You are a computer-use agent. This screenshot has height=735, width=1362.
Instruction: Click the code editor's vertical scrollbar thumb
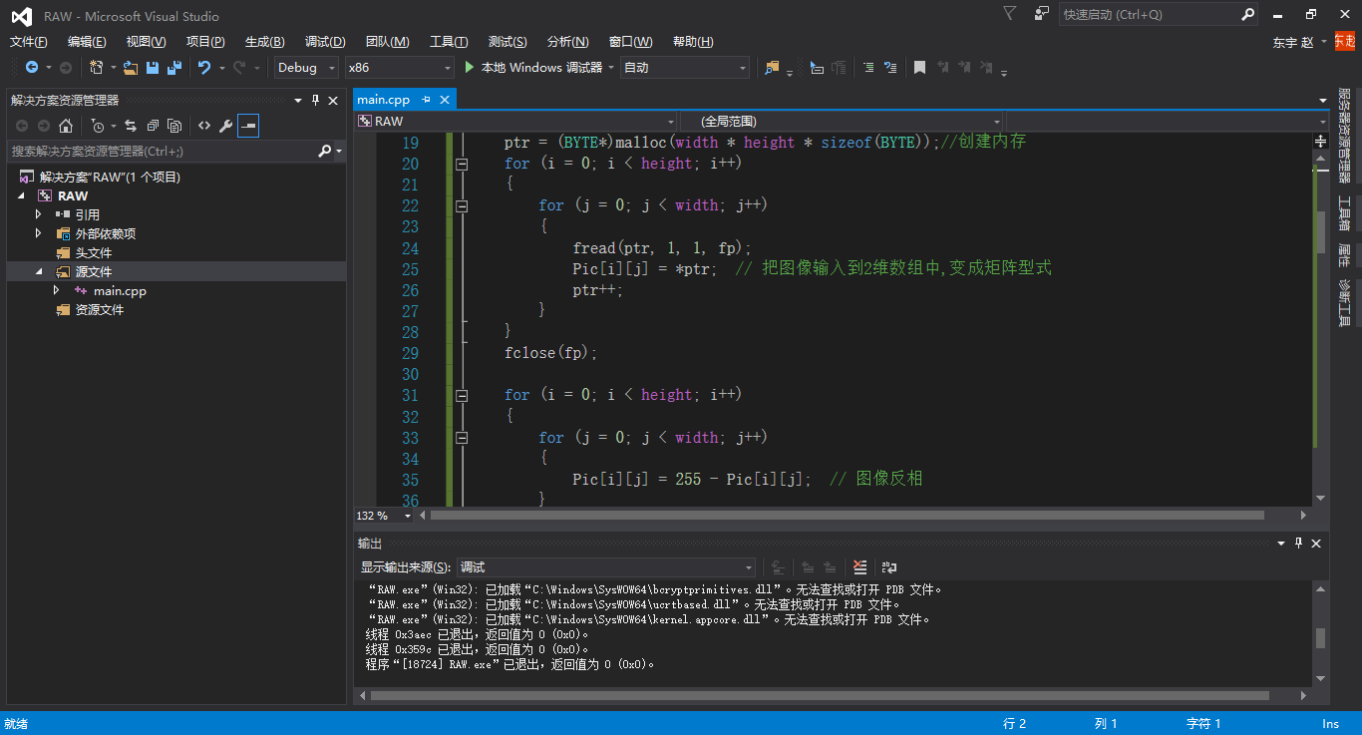[x=1320, y=232]
